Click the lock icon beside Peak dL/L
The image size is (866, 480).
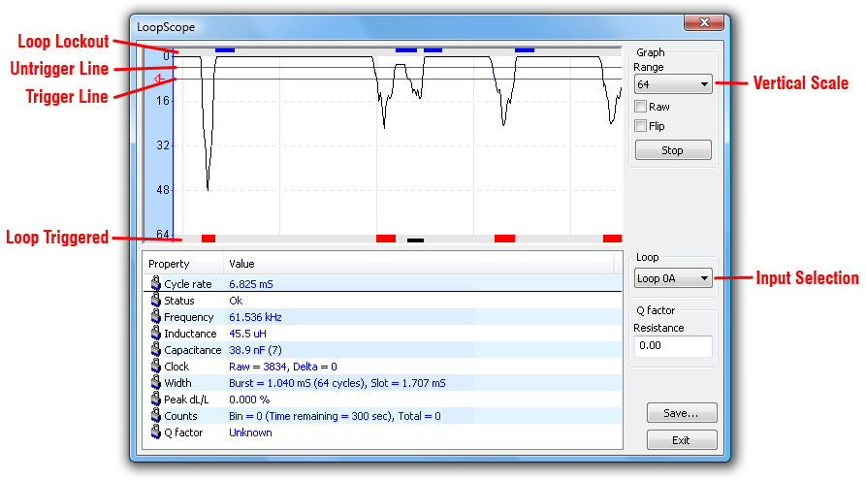pos(156,400)
